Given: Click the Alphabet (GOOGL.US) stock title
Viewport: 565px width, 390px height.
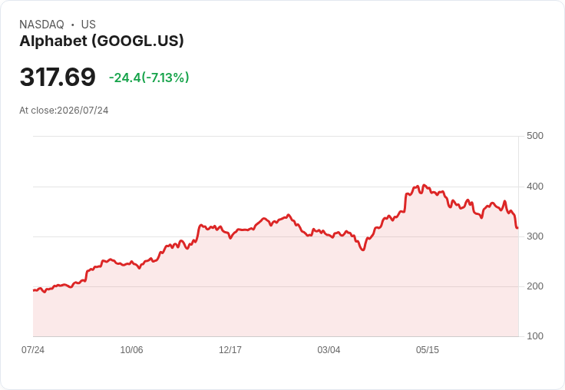Looking at the screenshot, I should [x=101, y=41].
